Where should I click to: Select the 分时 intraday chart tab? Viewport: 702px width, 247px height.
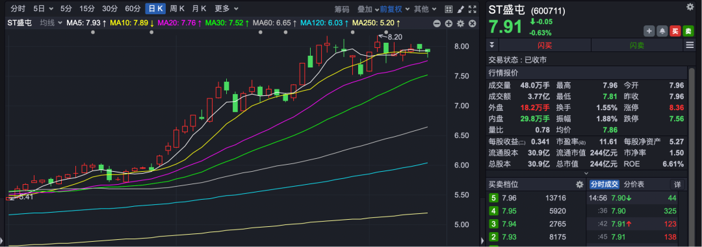[x=18, y=8]
